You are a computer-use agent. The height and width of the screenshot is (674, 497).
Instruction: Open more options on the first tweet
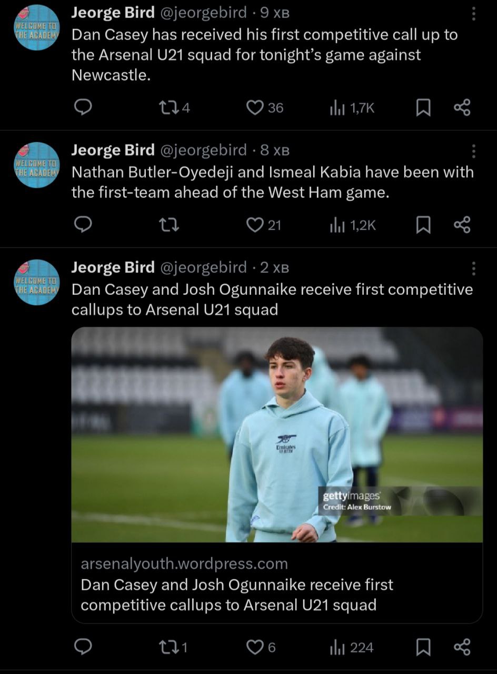pos(474,14)
